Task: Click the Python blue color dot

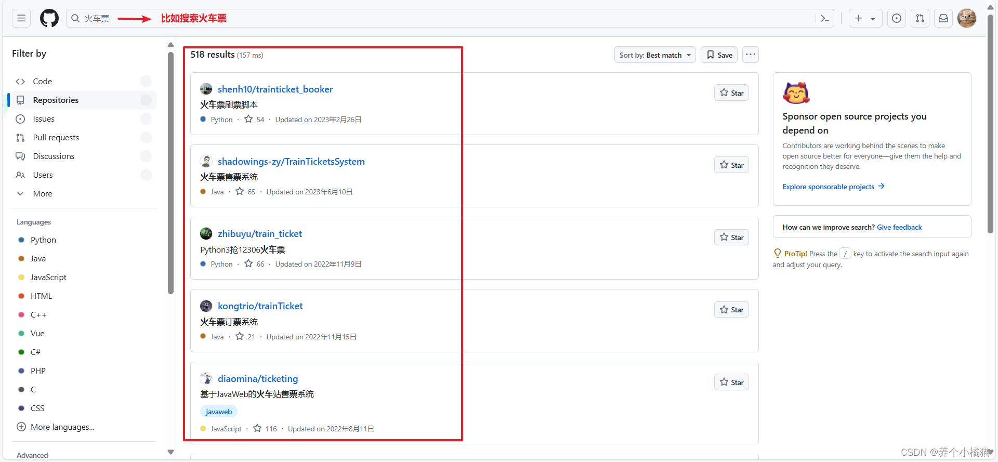Action: (21, 240)
